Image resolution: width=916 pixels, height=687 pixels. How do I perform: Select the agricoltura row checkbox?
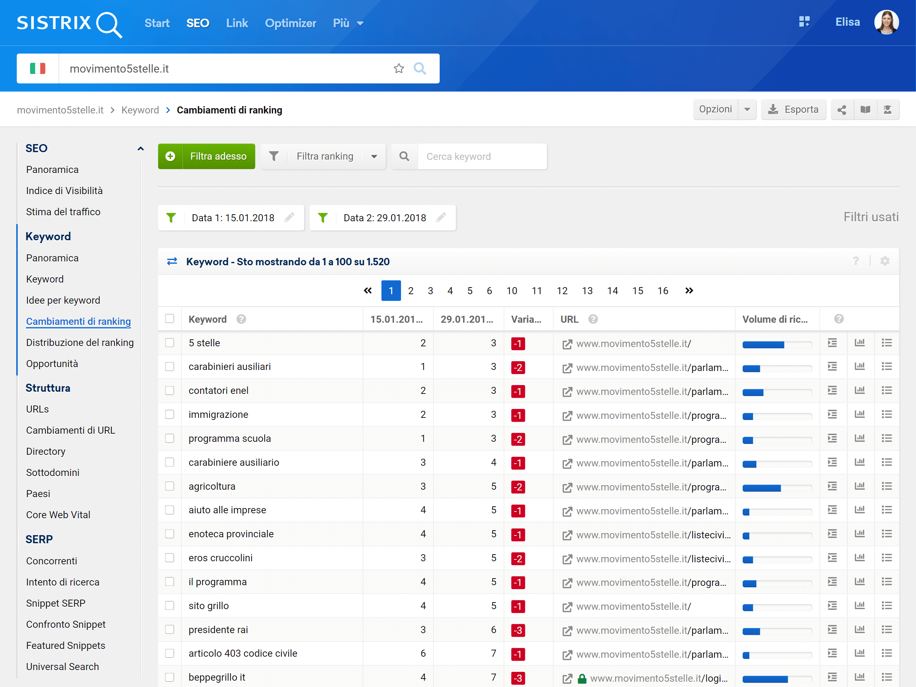click(169, 486)
